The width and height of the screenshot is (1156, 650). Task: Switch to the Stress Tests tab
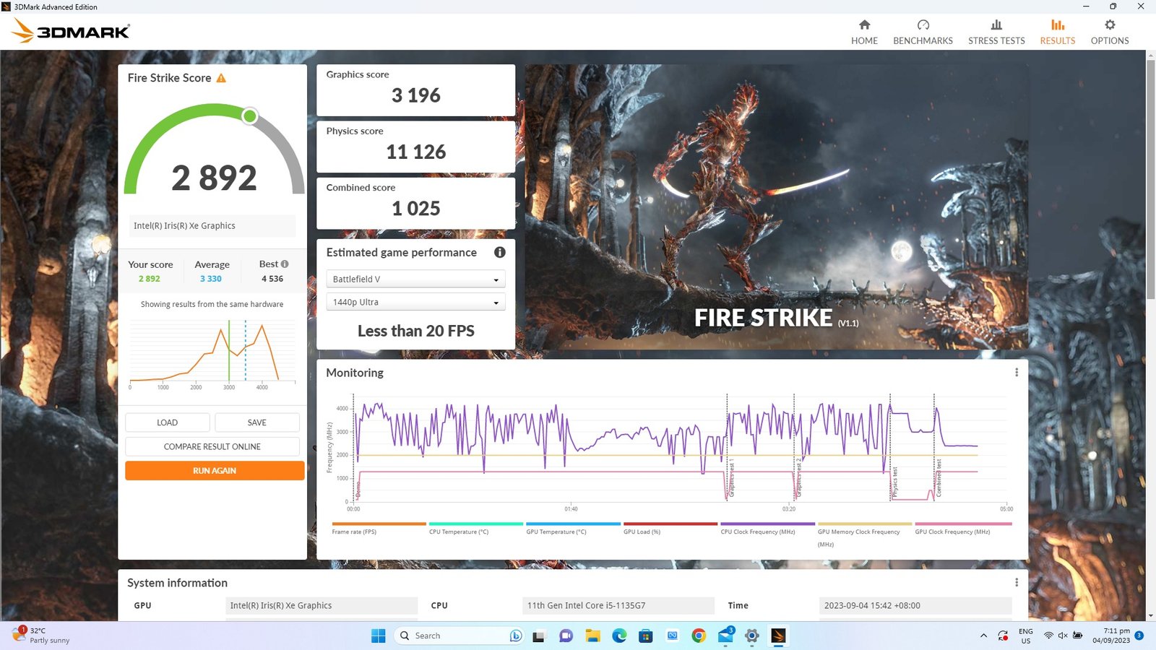996,32
